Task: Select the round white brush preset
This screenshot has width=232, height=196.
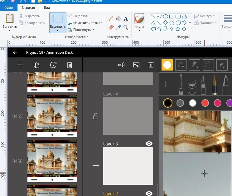Action: point(167,65)
